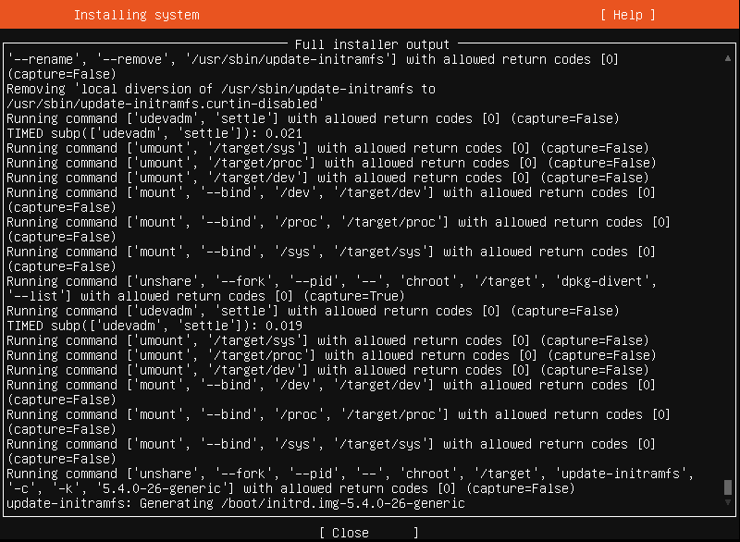The width and height of the screenshot is (740, 542).
Task: Close the full installer output view
Action: point(369,533)
